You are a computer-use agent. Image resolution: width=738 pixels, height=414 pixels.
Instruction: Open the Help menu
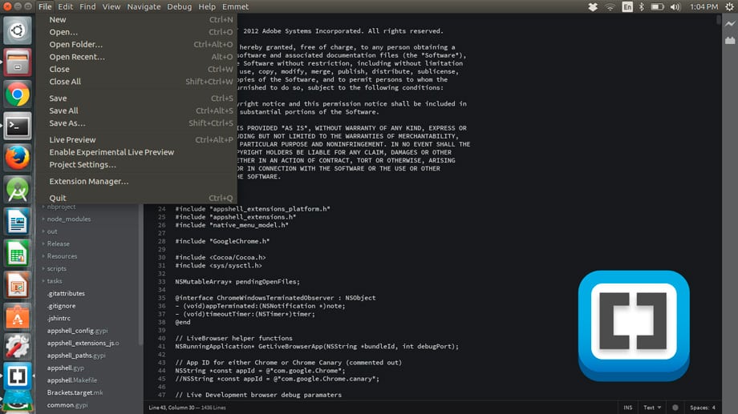pyautogui.click(x=207, y=6)
